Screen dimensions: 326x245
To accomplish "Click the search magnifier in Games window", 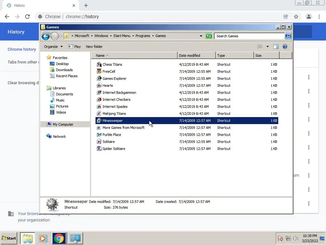I will pyautogui.click(x=288, y=36).
